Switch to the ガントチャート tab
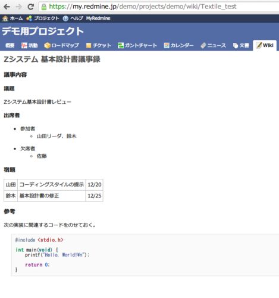The image size is (279, 298). 141,45
